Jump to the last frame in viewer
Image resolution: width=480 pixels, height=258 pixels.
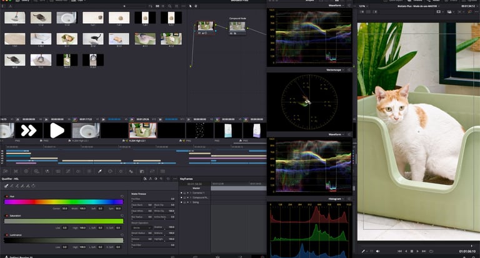tap(424, 251)
